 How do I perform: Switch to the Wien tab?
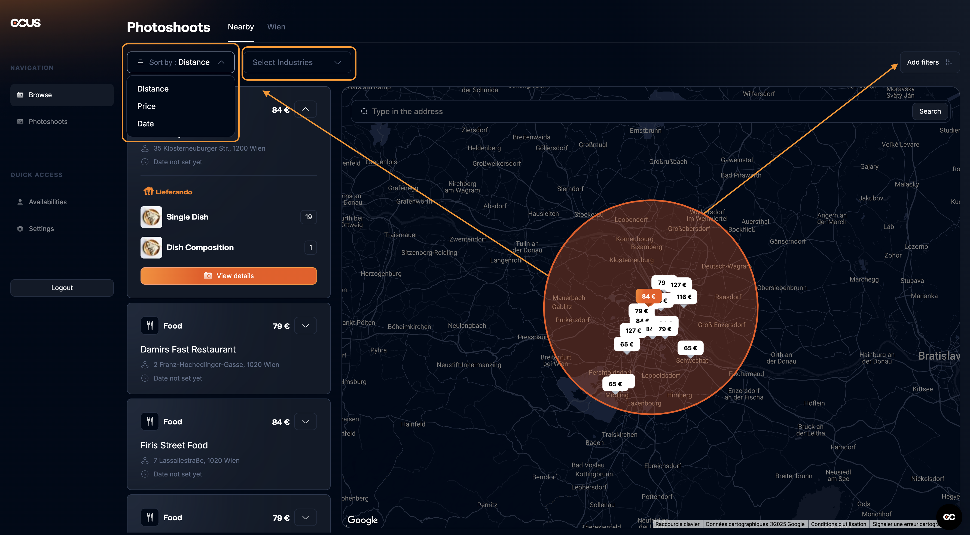click(x=276, y=27)
